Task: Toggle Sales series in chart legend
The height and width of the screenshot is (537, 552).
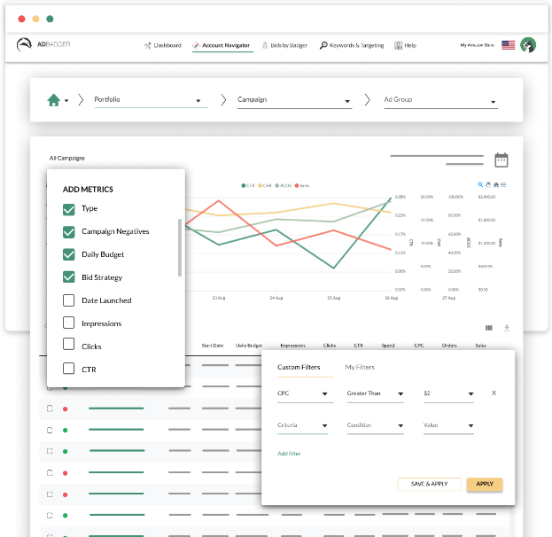Action: [x=302, y=185]
